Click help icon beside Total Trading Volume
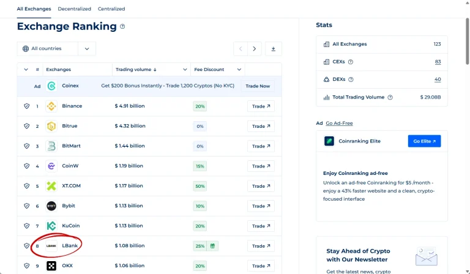Screen dimensions: 470x274 (390, 97)
